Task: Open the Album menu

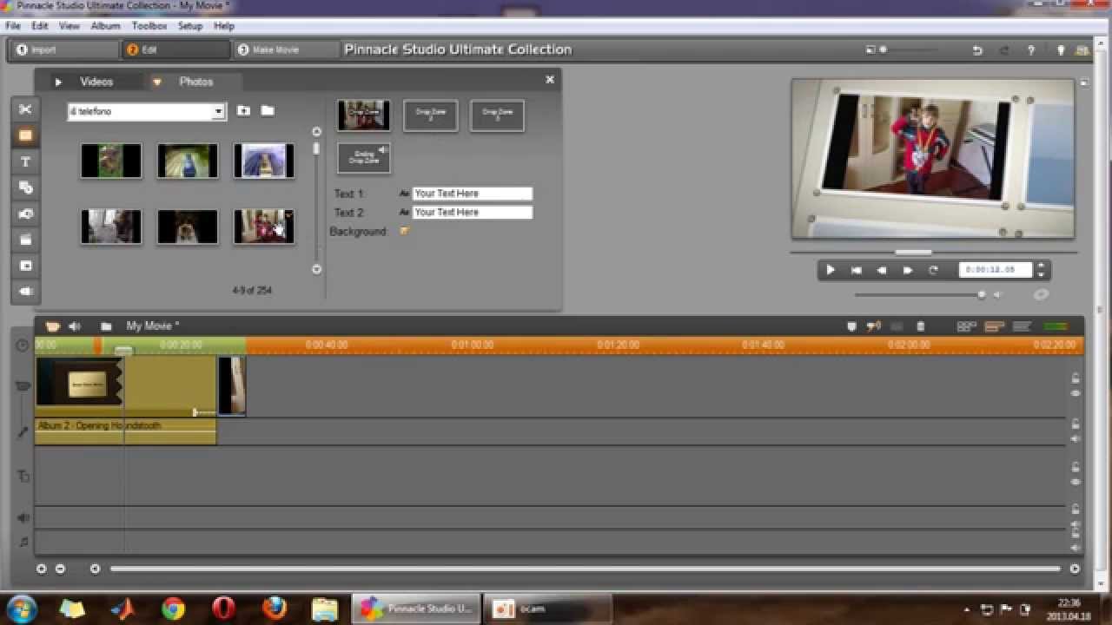Action: coord(105,26)
